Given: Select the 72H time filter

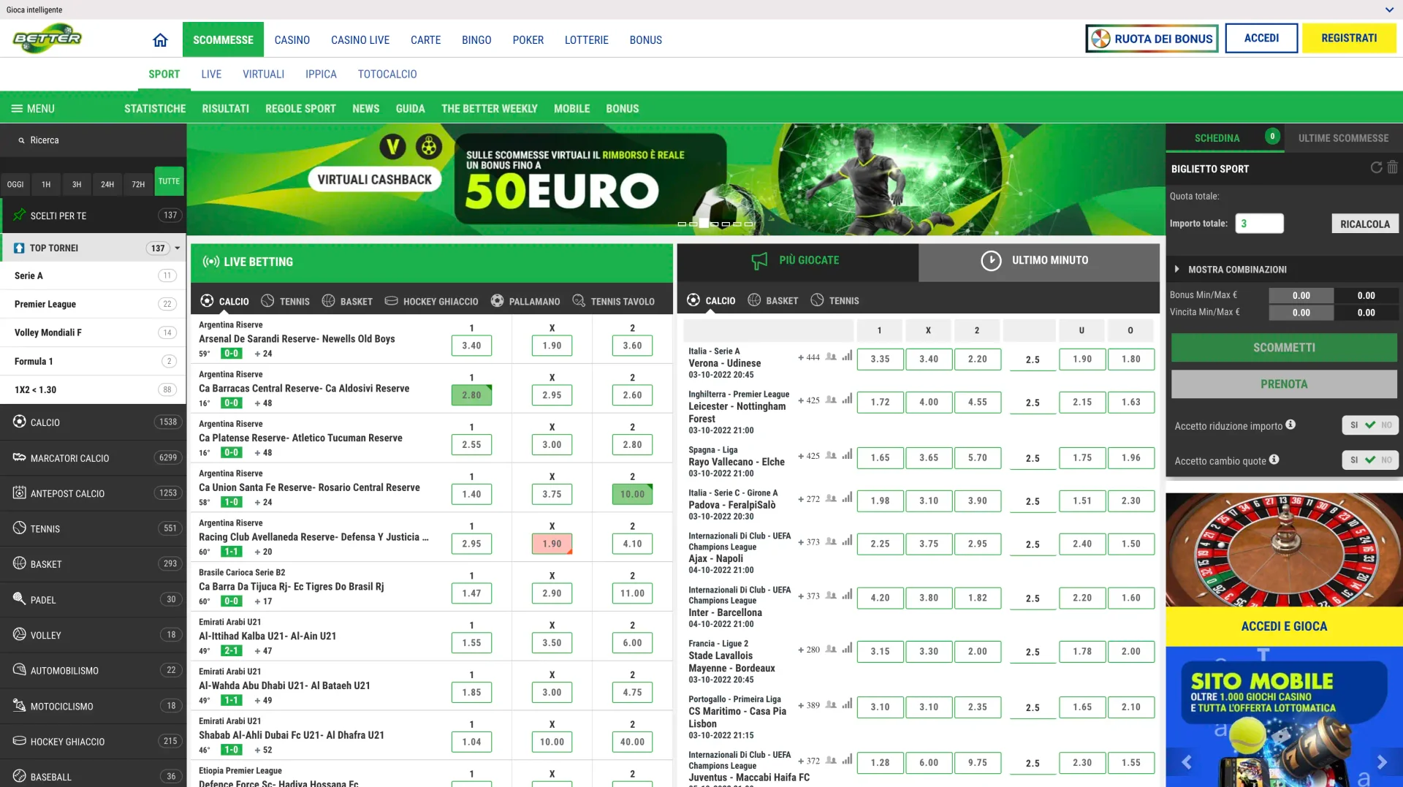Looking at the screenshot, I should pyautogui.click(x=138, y=184).
